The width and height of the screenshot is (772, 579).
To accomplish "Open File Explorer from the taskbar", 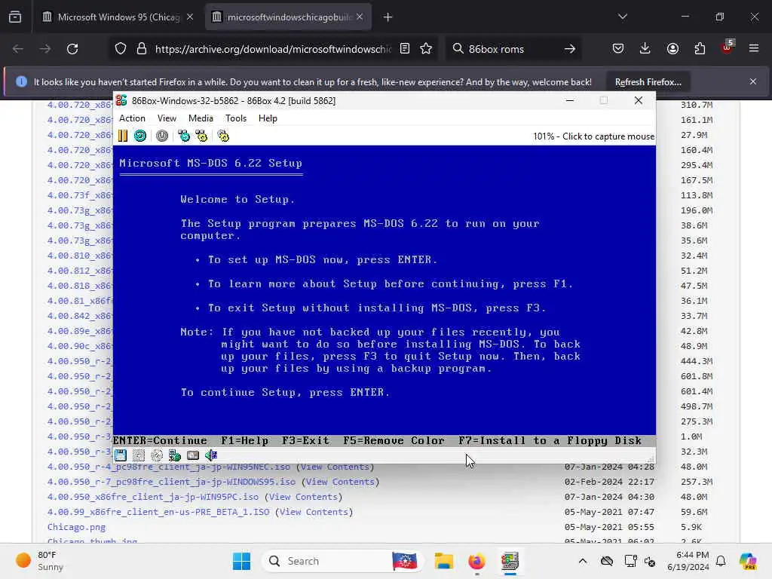I will point(443,561).
